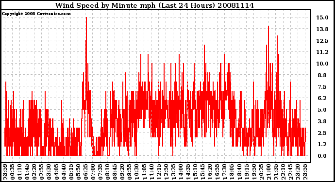The height and width of the screenshot is (182, 335).
Task: Click the 15:10 time label
Action: [195, 172]
